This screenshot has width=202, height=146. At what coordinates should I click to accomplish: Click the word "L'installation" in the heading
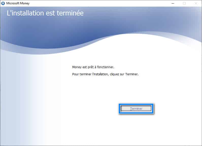coord(25,13)
